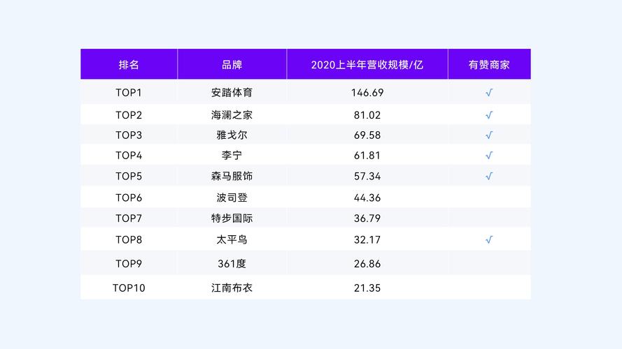Image resolution: width=622 pixels, height=349 pixels.
Task: Click revenue value 36.79
Action: click(x=367, y=218)
